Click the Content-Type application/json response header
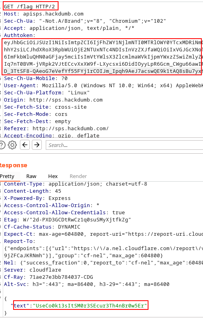The image size is (203, 319). click(x=76, y=184)
